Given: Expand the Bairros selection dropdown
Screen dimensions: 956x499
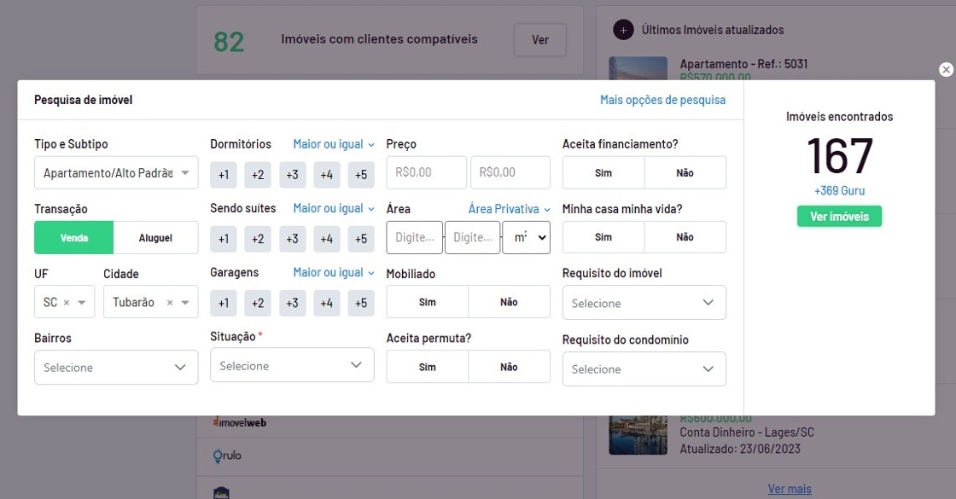Looking at the screenshot, I should click(116, 368).
